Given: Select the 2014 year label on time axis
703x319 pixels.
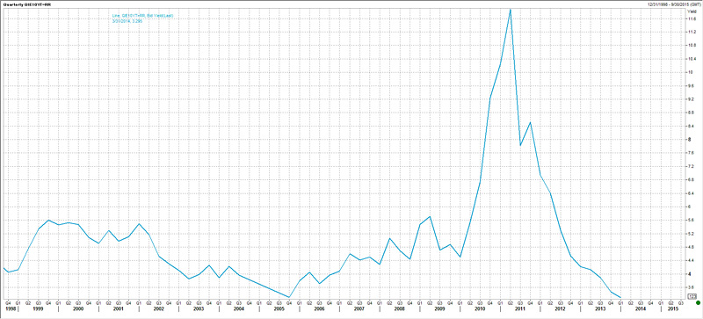Looking at the screenshot, I should click(641, 309).
